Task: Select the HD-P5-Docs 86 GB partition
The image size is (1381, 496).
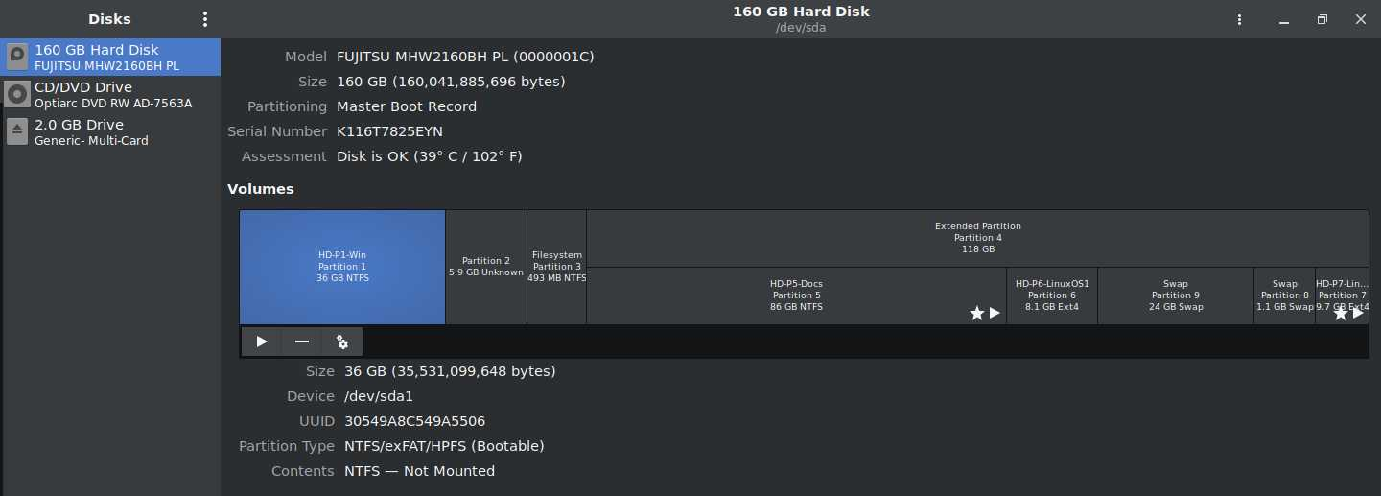Action: 796,295
